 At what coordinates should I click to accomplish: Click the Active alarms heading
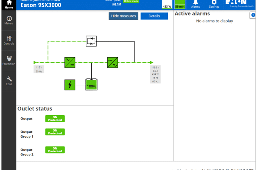(x=192, y=14)
